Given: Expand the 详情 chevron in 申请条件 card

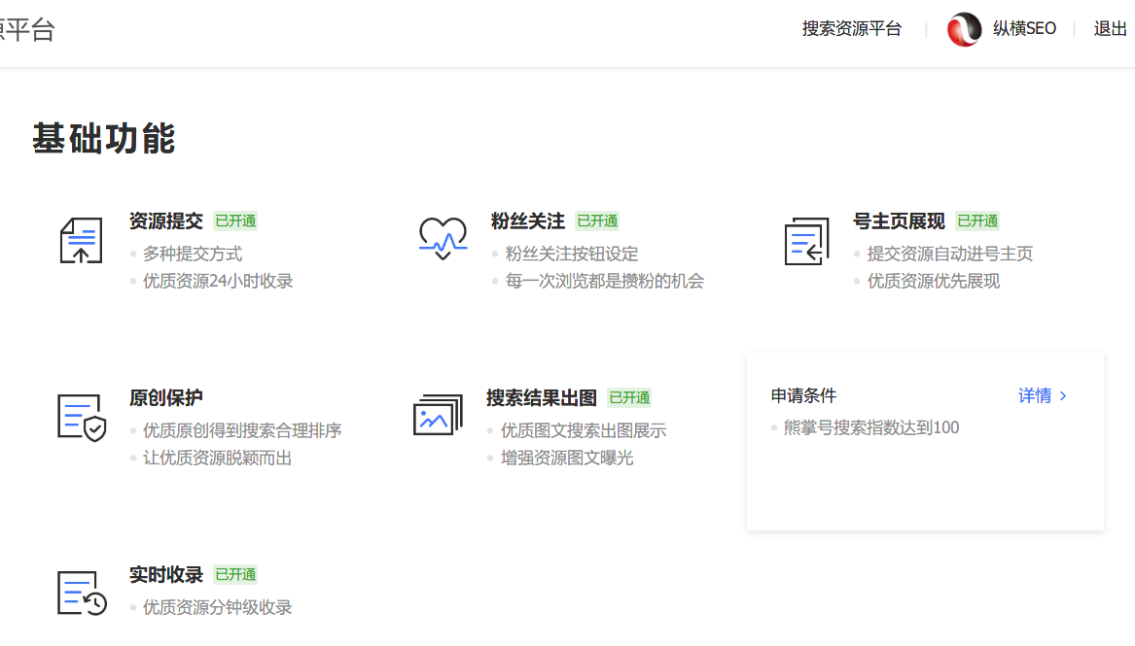Looking at the screenshot, I should (x=1063, y=396).
